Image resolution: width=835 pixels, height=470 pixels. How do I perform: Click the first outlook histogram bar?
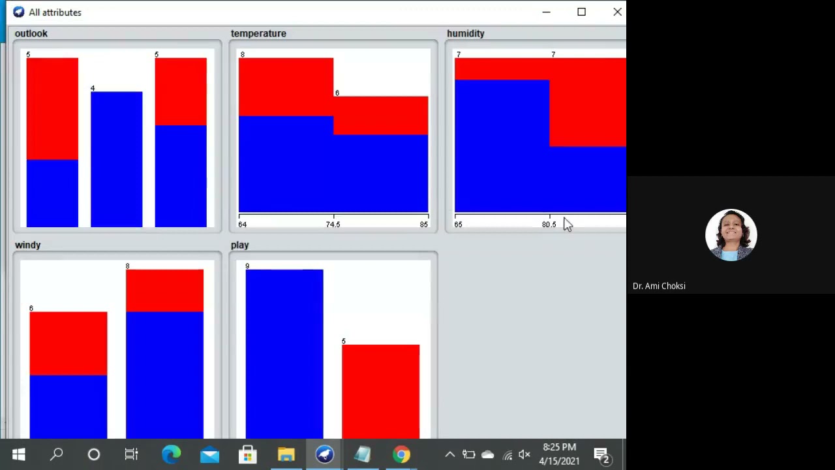pos(52,142)
